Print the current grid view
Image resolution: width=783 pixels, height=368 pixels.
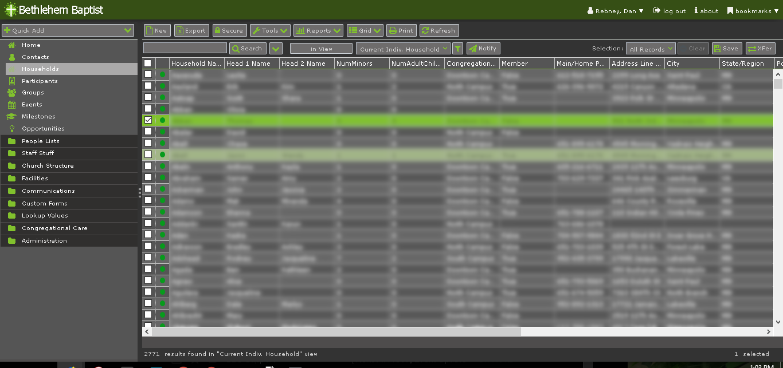pos(401,30)
